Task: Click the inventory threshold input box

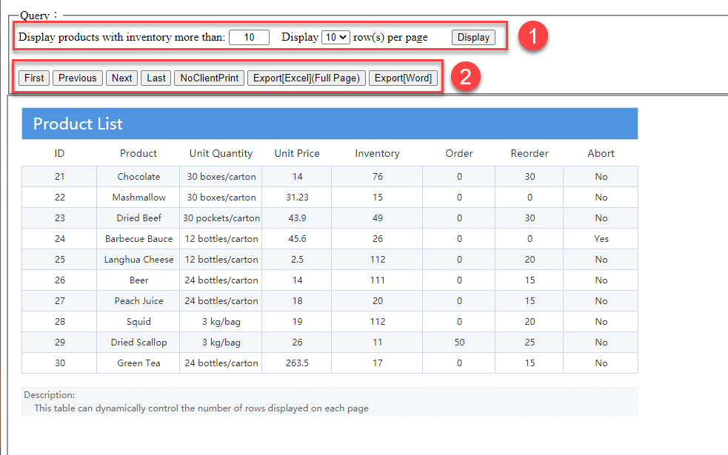Action: [249, 36]
